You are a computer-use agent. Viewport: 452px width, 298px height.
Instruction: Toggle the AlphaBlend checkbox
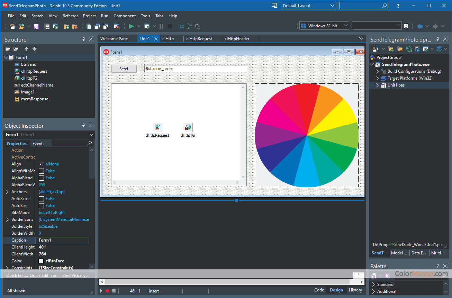click(x=41, y=178)
